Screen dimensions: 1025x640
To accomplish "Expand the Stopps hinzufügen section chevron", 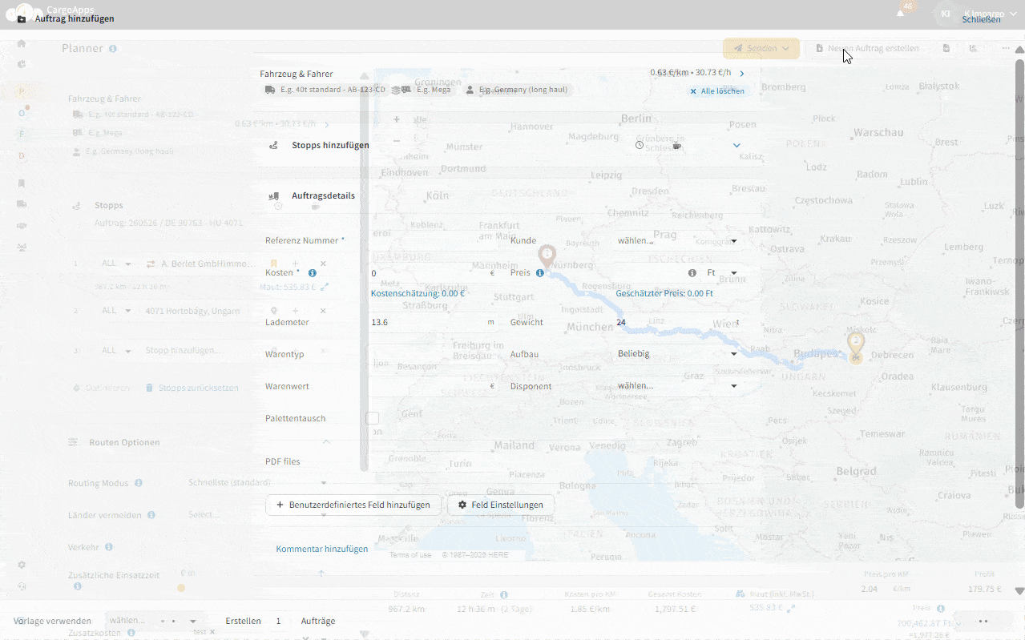I will pos(736,146).
